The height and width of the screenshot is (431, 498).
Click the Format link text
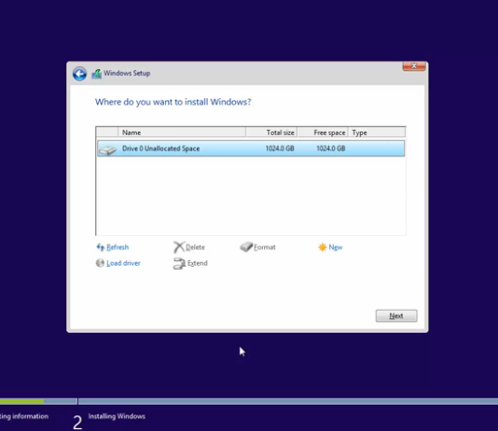(x=265, y=247)
